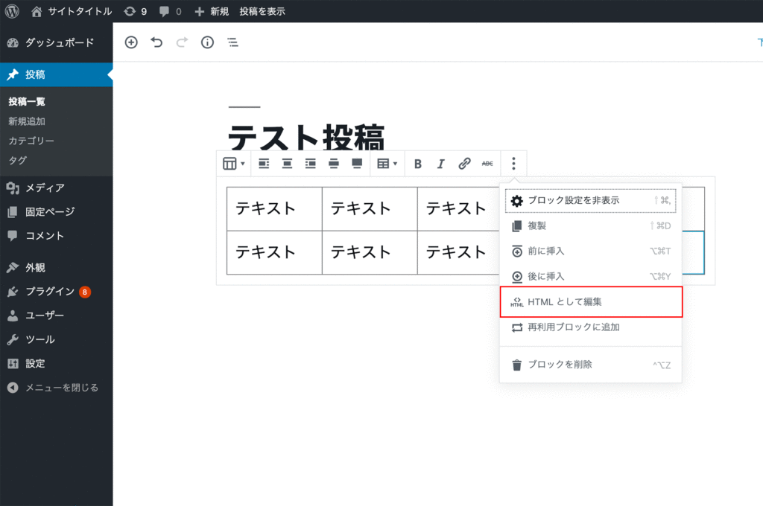Set full width alignment icon
This screenshot has height=506, width=763.
[x=357, y=164]
